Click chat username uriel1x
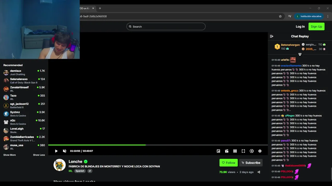Viewport: 332px width, 186px height. [x=285, y=60]
